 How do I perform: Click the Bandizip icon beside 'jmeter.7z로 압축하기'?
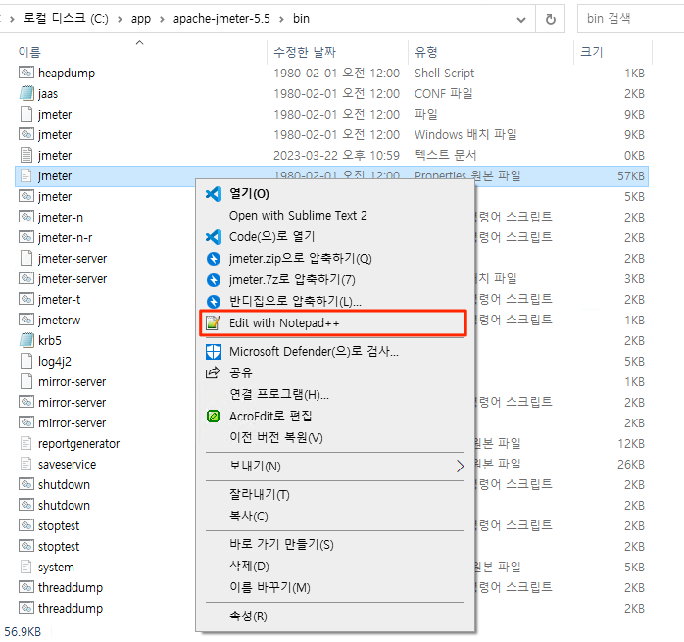point(214,279)
